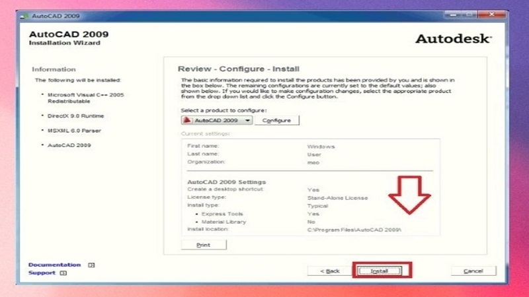
Task: Open the Documentation link
Action: (54, 265)
